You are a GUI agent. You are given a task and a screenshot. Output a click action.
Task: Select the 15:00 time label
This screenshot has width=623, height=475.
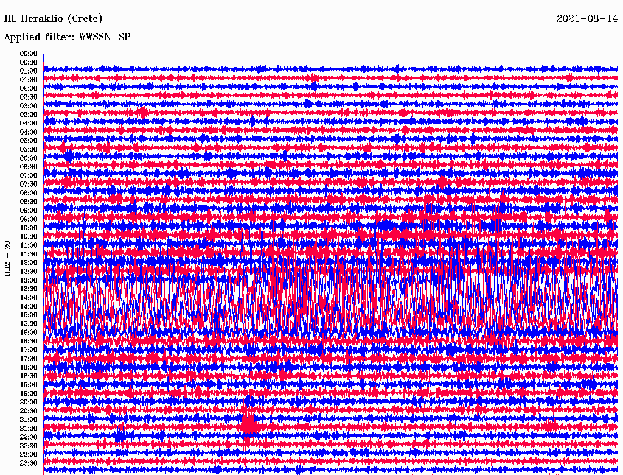click(29, 315)
